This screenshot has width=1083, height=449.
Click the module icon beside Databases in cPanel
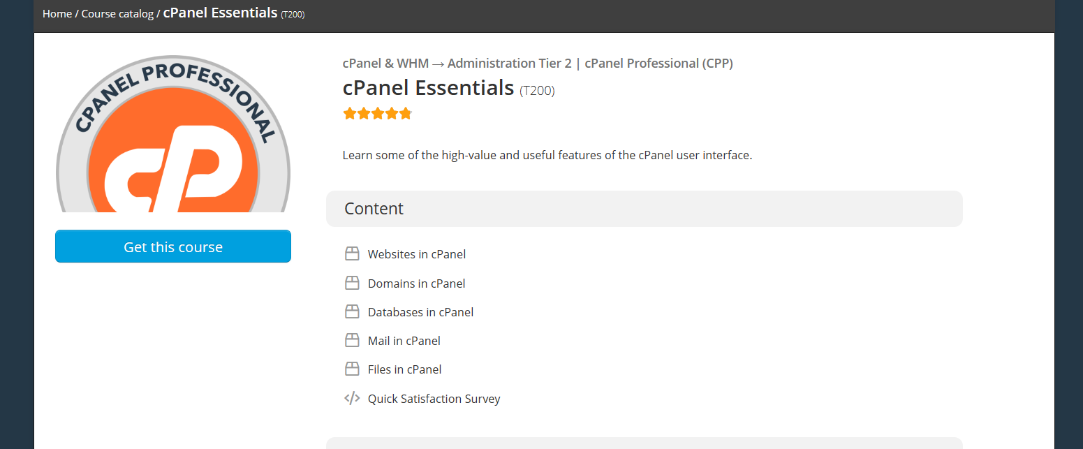(x=352, y=312)
